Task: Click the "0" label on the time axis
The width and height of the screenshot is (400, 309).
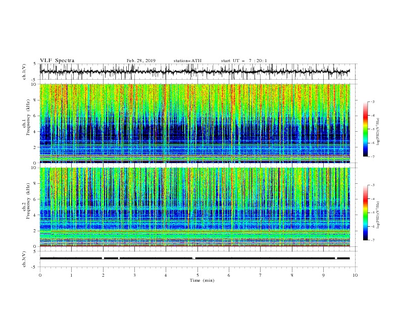Action: pos(40,275)
